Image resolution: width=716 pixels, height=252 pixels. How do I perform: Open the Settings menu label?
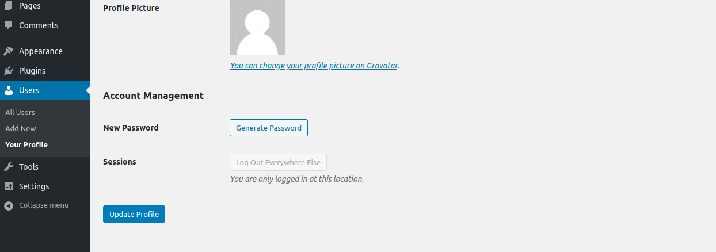point(34,186)
